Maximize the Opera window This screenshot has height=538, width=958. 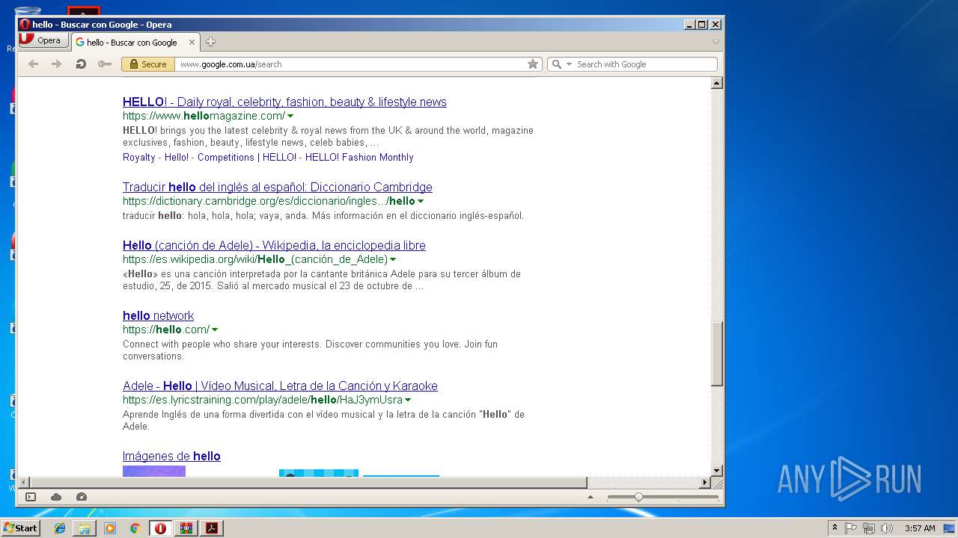pos(702,24)
